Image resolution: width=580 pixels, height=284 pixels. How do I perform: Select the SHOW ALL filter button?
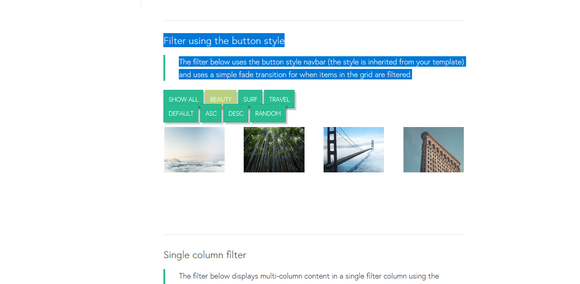pyautogui.click(x=183, y=99)
